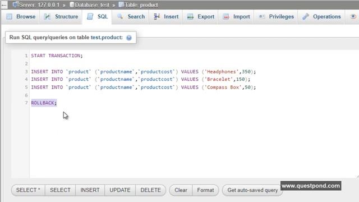This screenshot has width=359, height=202.
Task: Collapse the top navigation panel
Action: tap(4, 5)
